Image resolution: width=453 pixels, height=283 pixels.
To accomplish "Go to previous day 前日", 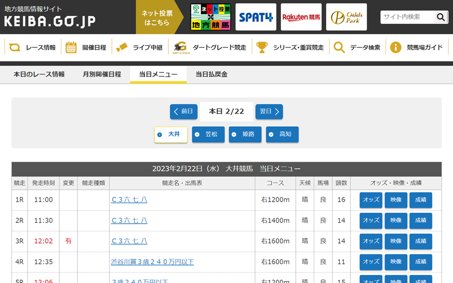I will tap(183, 112).
